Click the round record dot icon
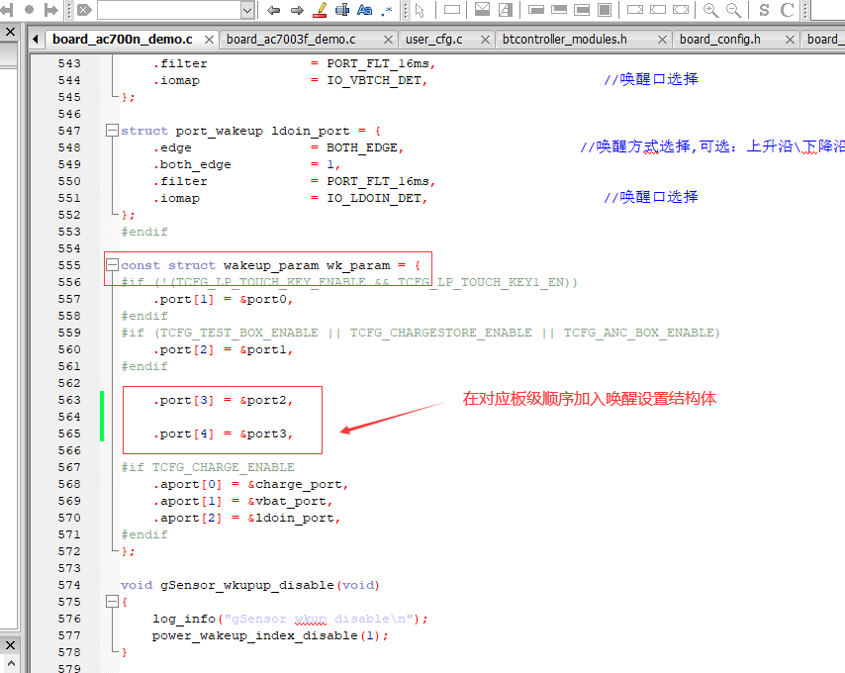The width and height of the screenshot is (845, 673). (29, 10)
